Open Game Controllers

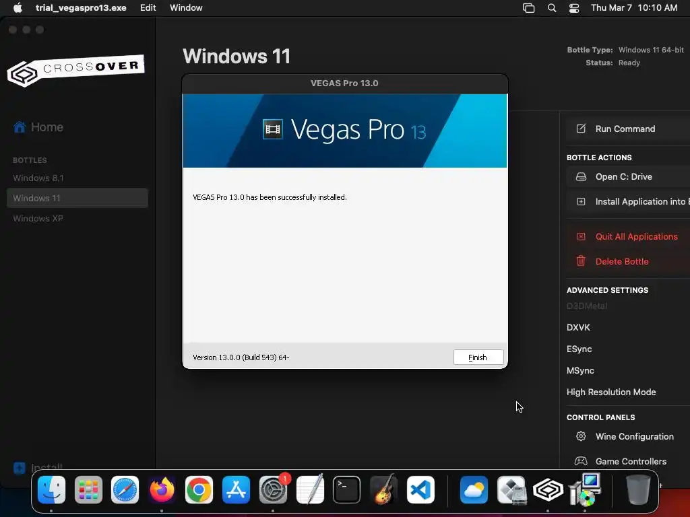pyautogui.click(x=628, y=462)
